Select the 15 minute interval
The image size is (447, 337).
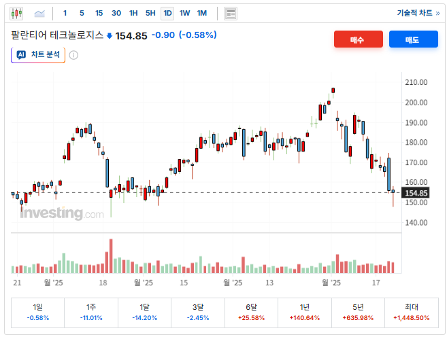[x=99, y=13]
